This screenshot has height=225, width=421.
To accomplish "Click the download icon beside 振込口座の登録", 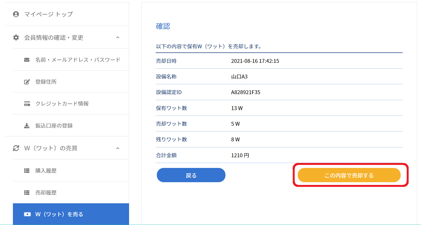I will (27, 126).
